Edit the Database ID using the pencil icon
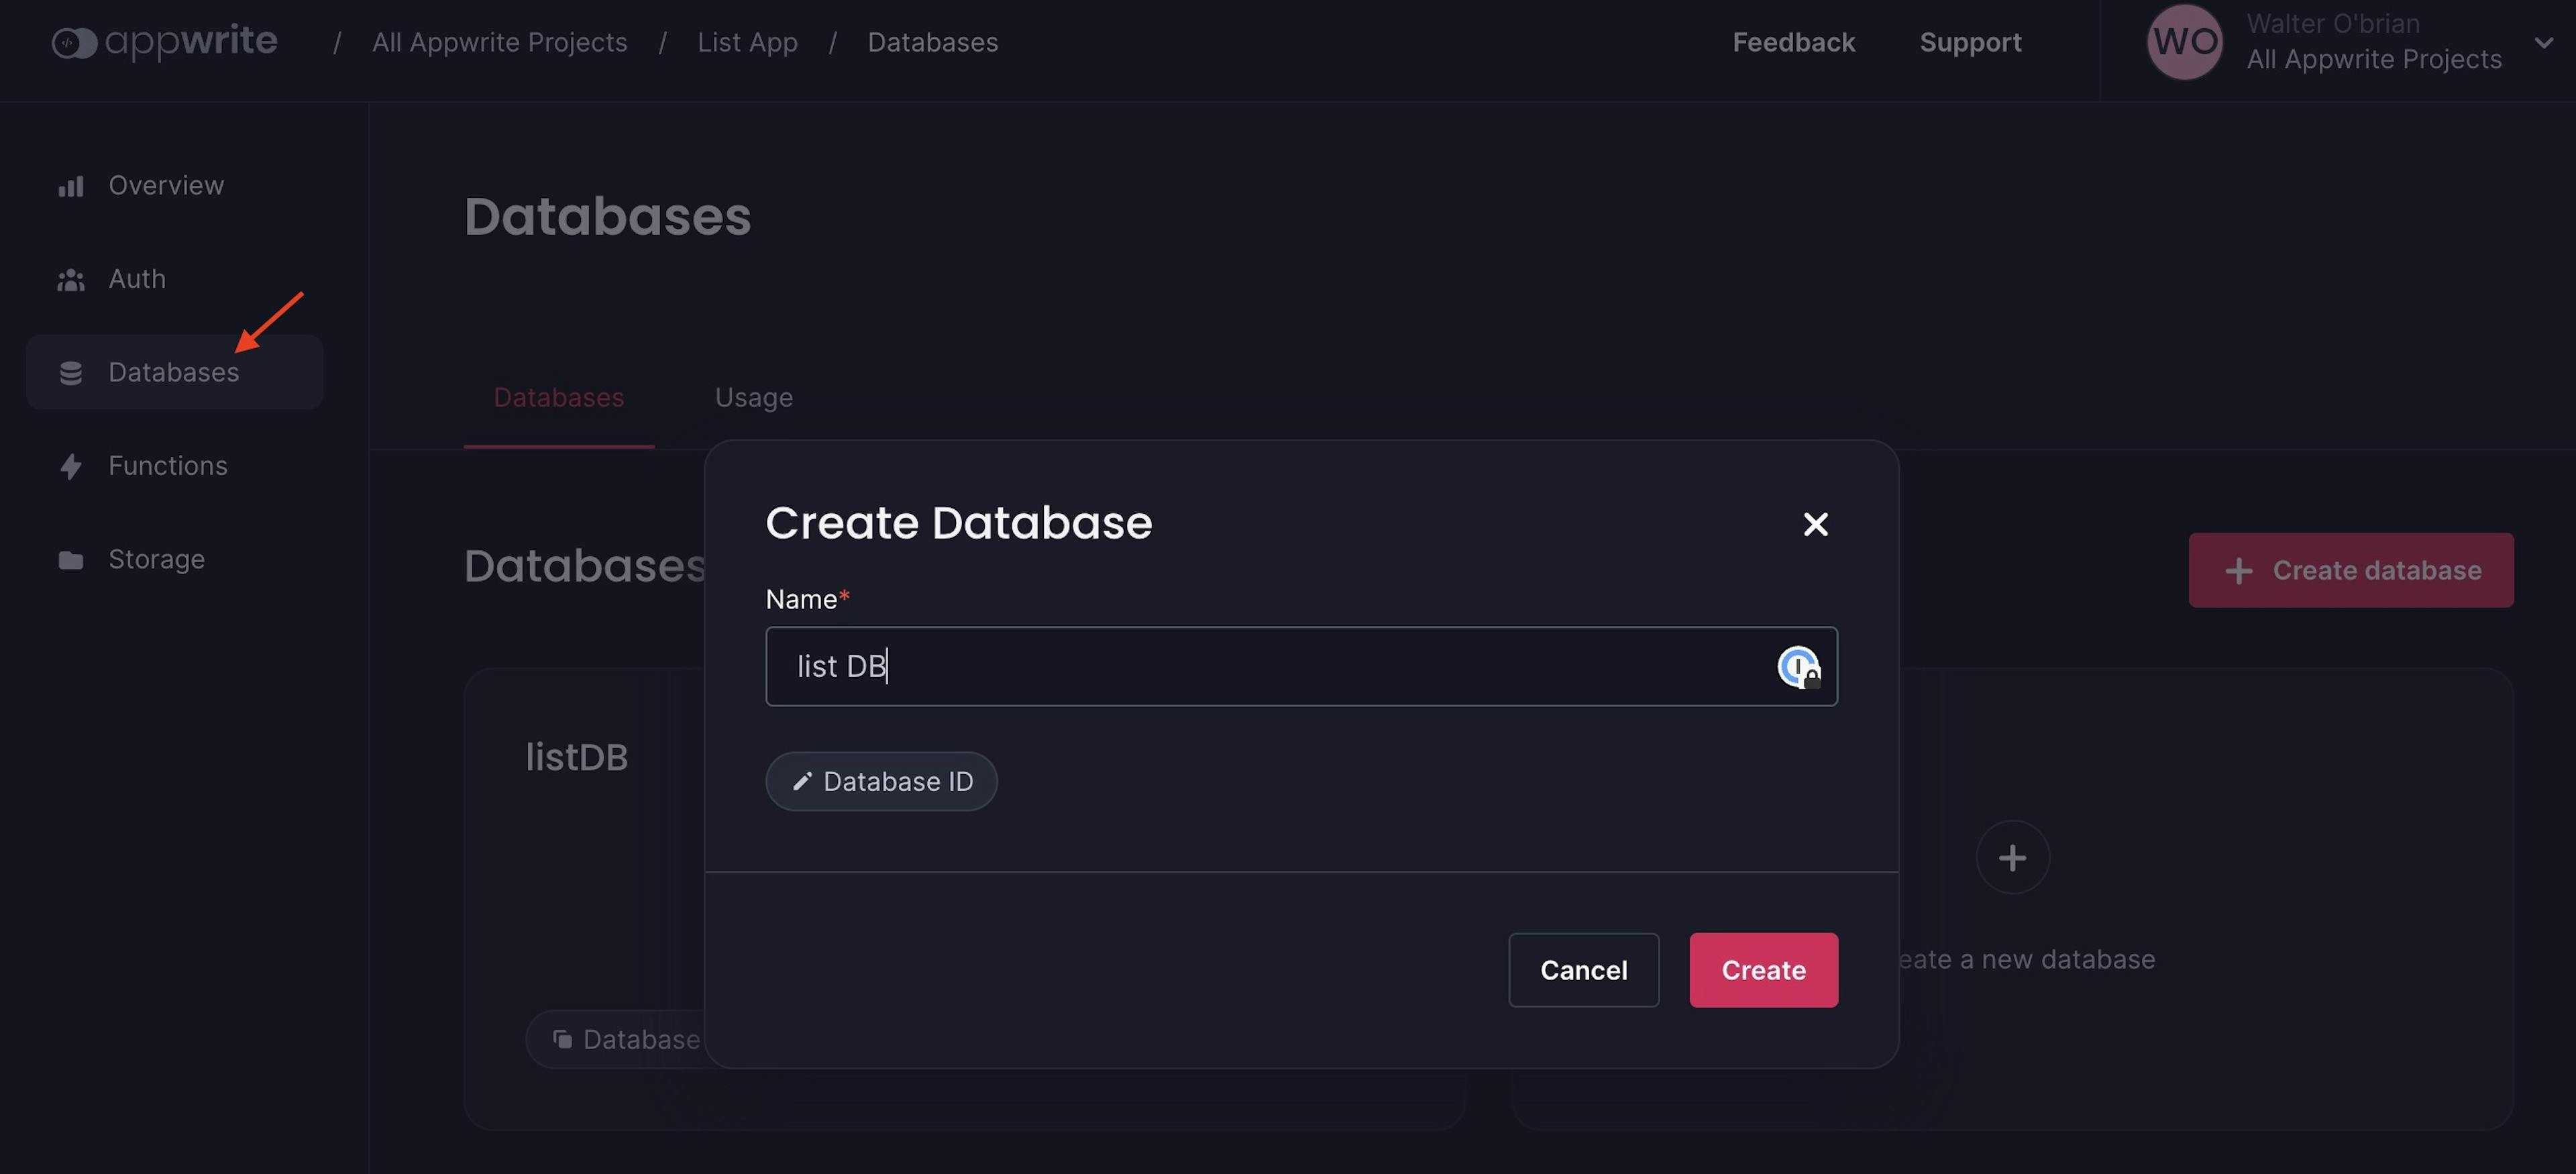2576x1174 pixels. 802,781
